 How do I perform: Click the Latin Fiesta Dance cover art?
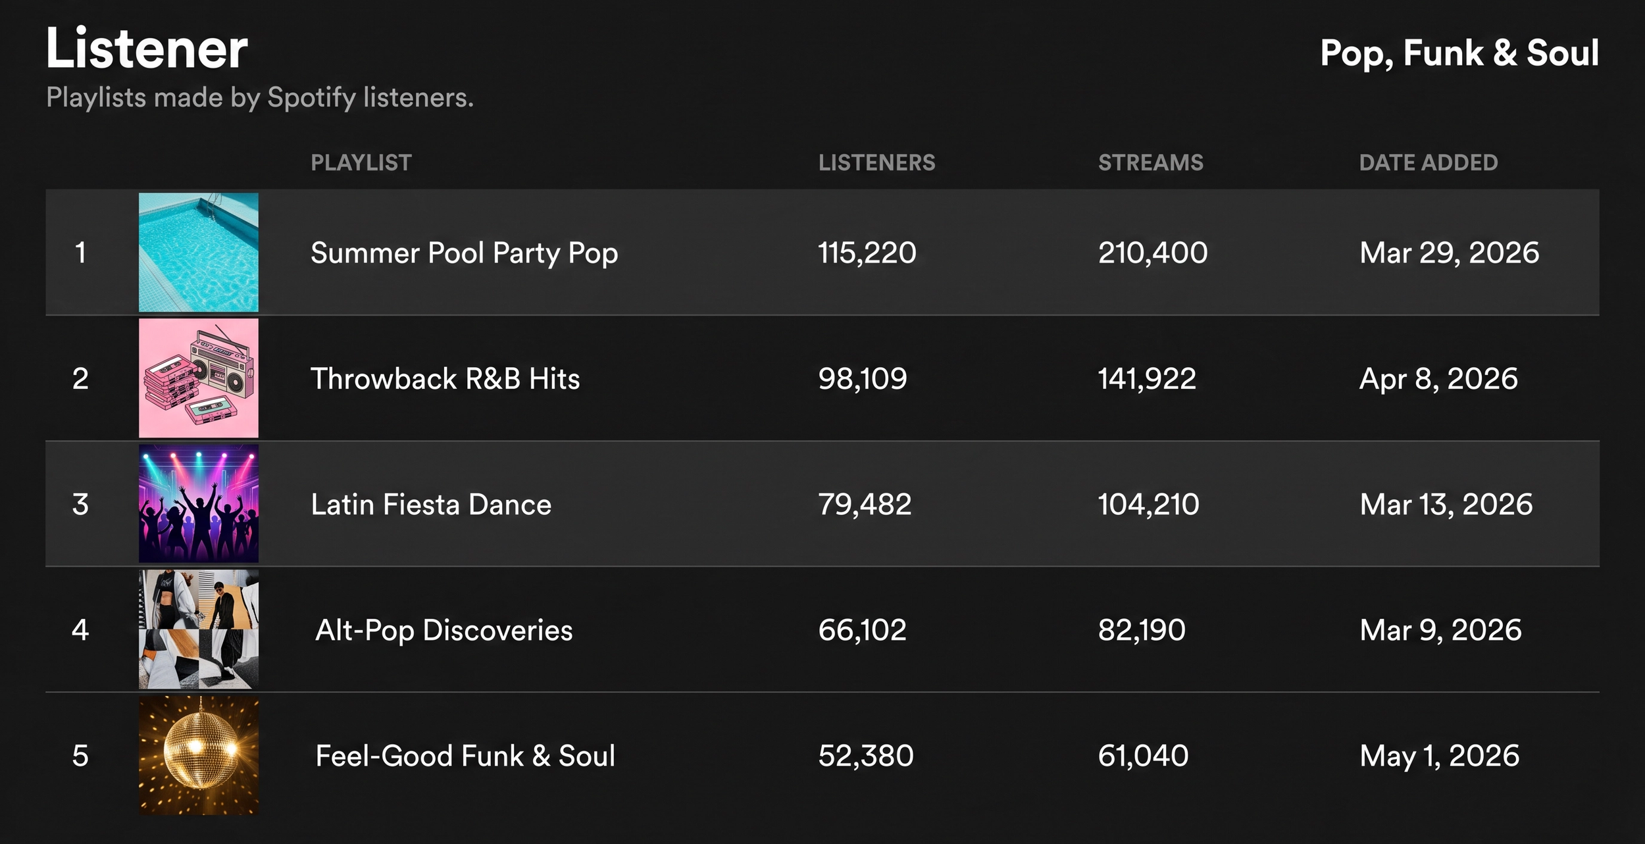coord(198,504)
